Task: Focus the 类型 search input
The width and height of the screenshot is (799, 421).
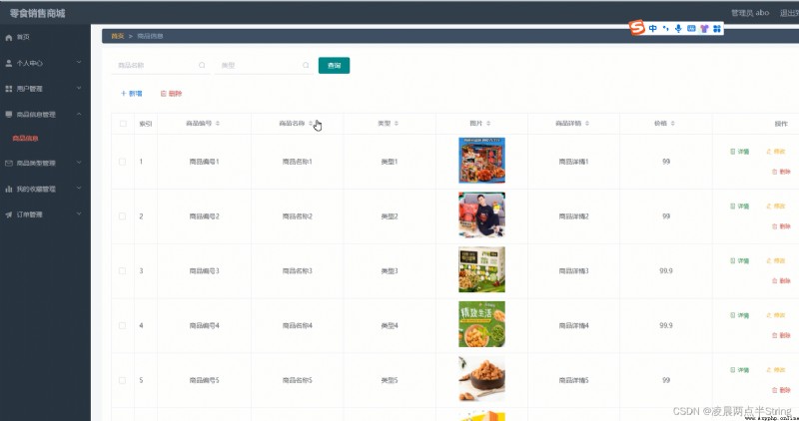Action: [x=264, y=65]
